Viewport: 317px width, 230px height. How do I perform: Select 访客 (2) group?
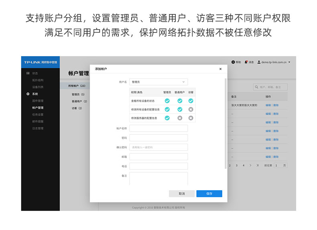point(77,108)
